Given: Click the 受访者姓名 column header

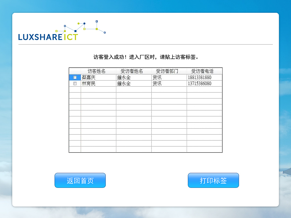Looking at the screenshot, I should (134, 71).
